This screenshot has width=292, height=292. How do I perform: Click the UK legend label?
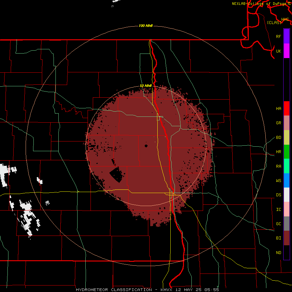[278, 51]
